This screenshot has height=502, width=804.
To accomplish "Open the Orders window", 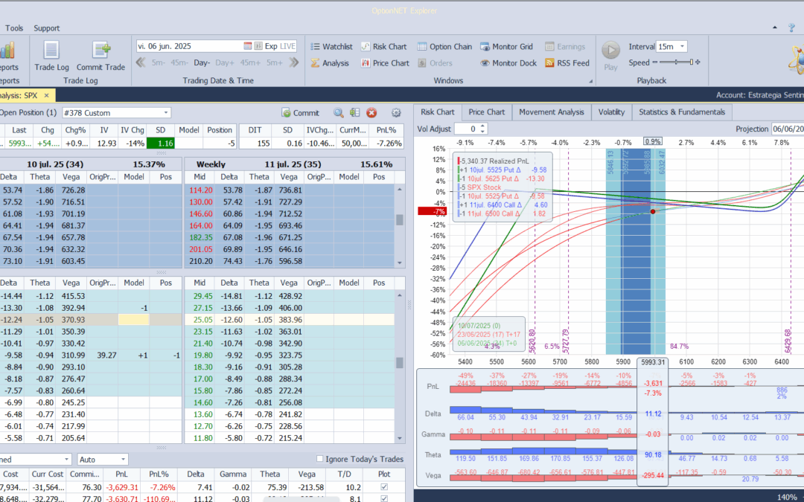I will pyautogui.click(x=435, y=63).
